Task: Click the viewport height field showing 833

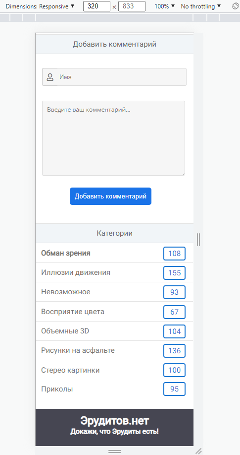Action: (132, 6)
